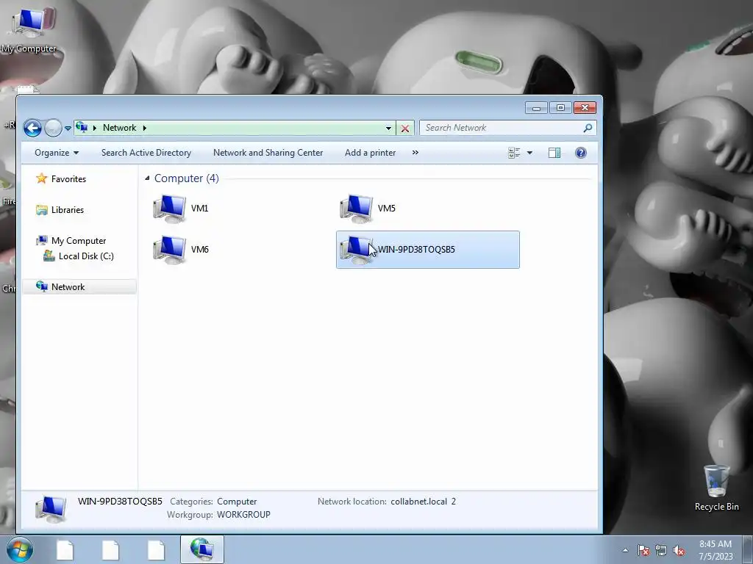This screenshot has height=564, width=753.
Task: Open Action Center flag tray icon
Action: [x=643, y=551]
